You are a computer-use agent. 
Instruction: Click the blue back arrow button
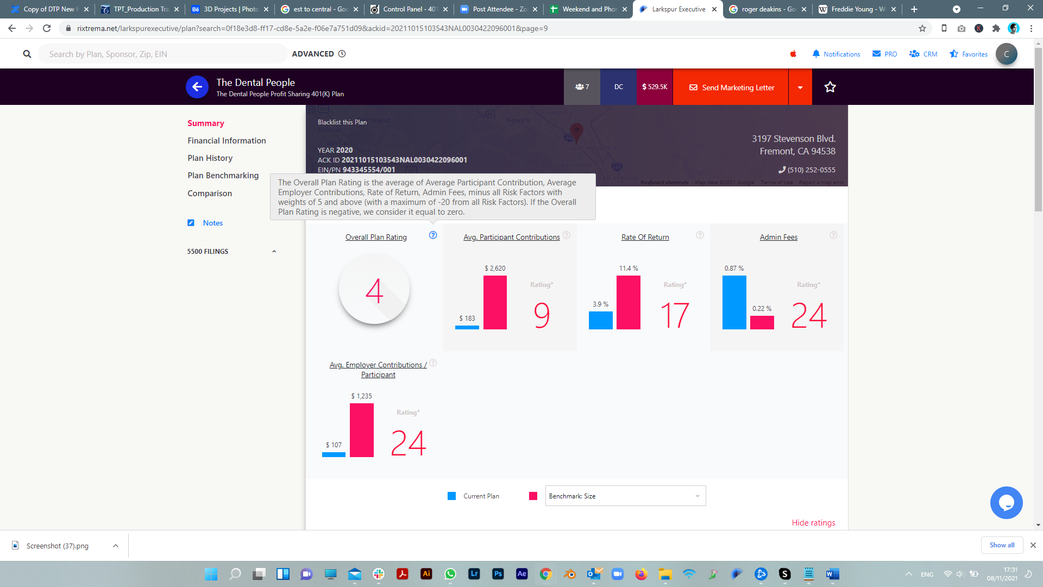197,87
